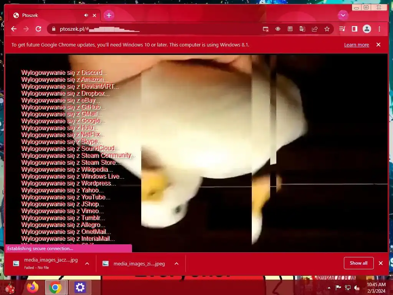Viewport: 393px width, 295px height.
Task: Click Wylogowywanie się z YouTube text
Action: (x=66, y=197)
